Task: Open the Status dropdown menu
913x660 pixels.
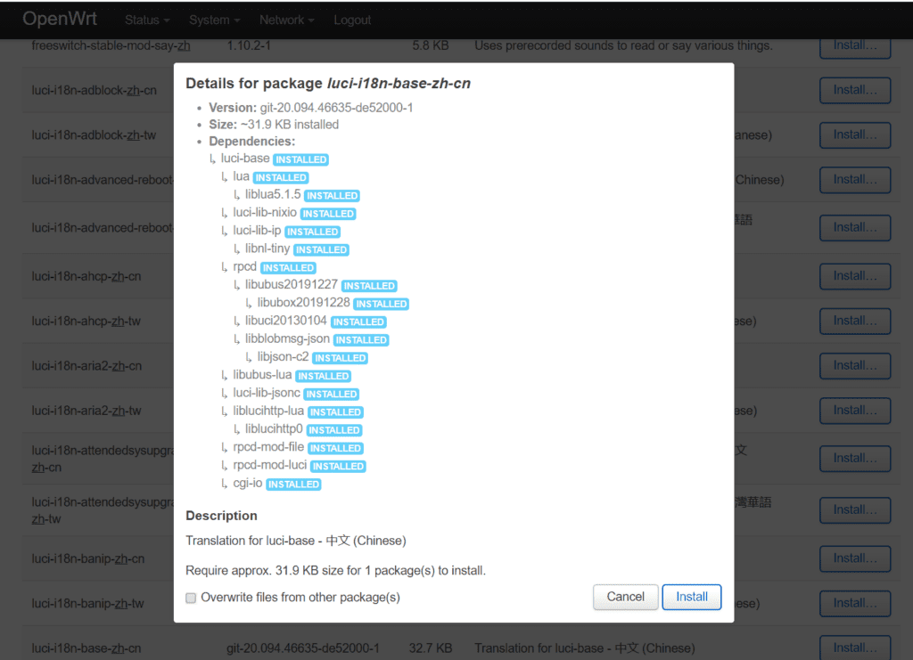Action: coord(147,20)
